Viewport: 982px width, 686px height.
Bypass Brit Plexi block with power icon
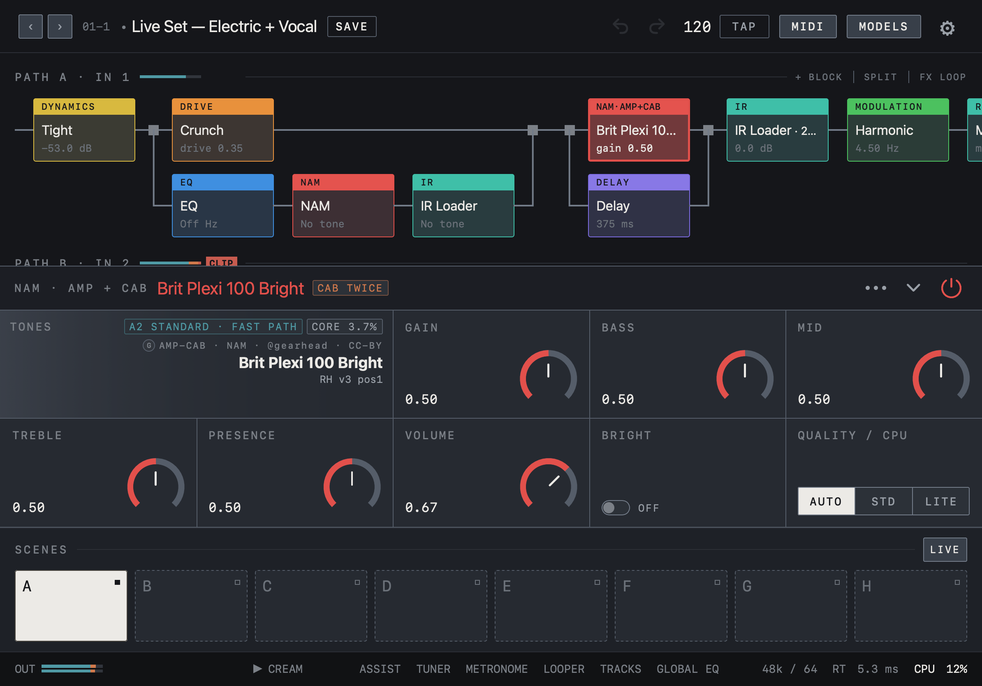(951, 288)
